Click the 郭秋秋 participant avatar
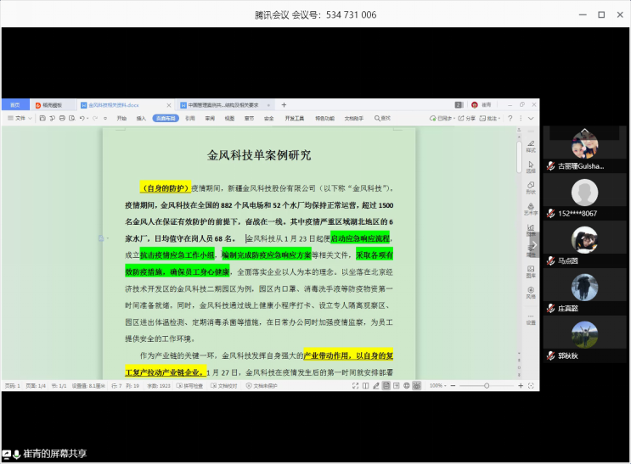 (585, 334)
